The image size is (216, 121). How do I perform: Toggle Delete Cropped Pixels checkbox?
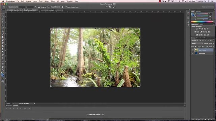pos(66,7)
